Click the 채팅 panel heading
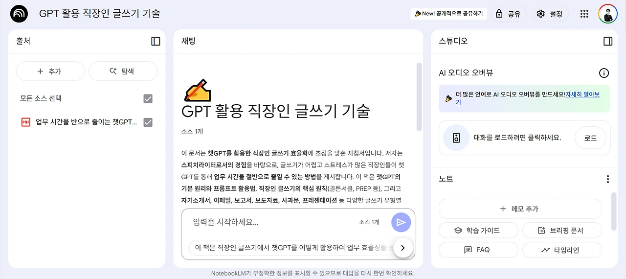Screen dimensions: 626x279 (x=188, y=41)
